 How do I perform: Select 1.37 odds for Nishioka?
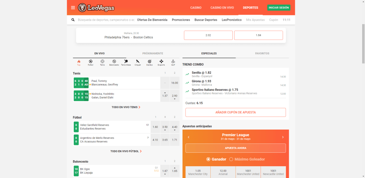[165, 96]
